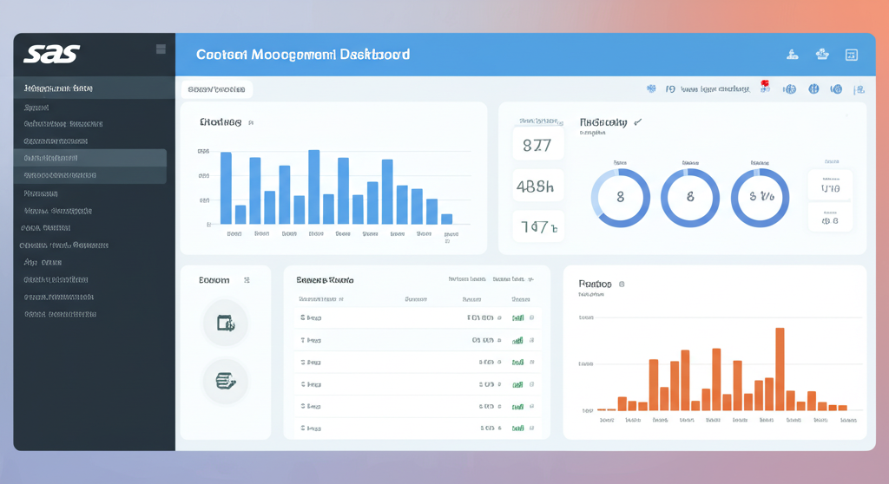This screenshot has height=484, width=889.
Task: Tick the small checkbox ending the third table row
Action: click(531, 362)
